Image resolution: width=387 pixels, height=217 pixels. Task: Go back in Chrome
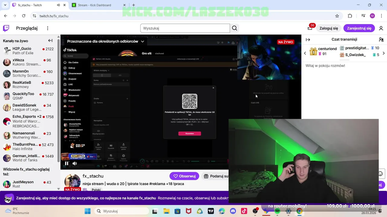[x=5, y=16]
